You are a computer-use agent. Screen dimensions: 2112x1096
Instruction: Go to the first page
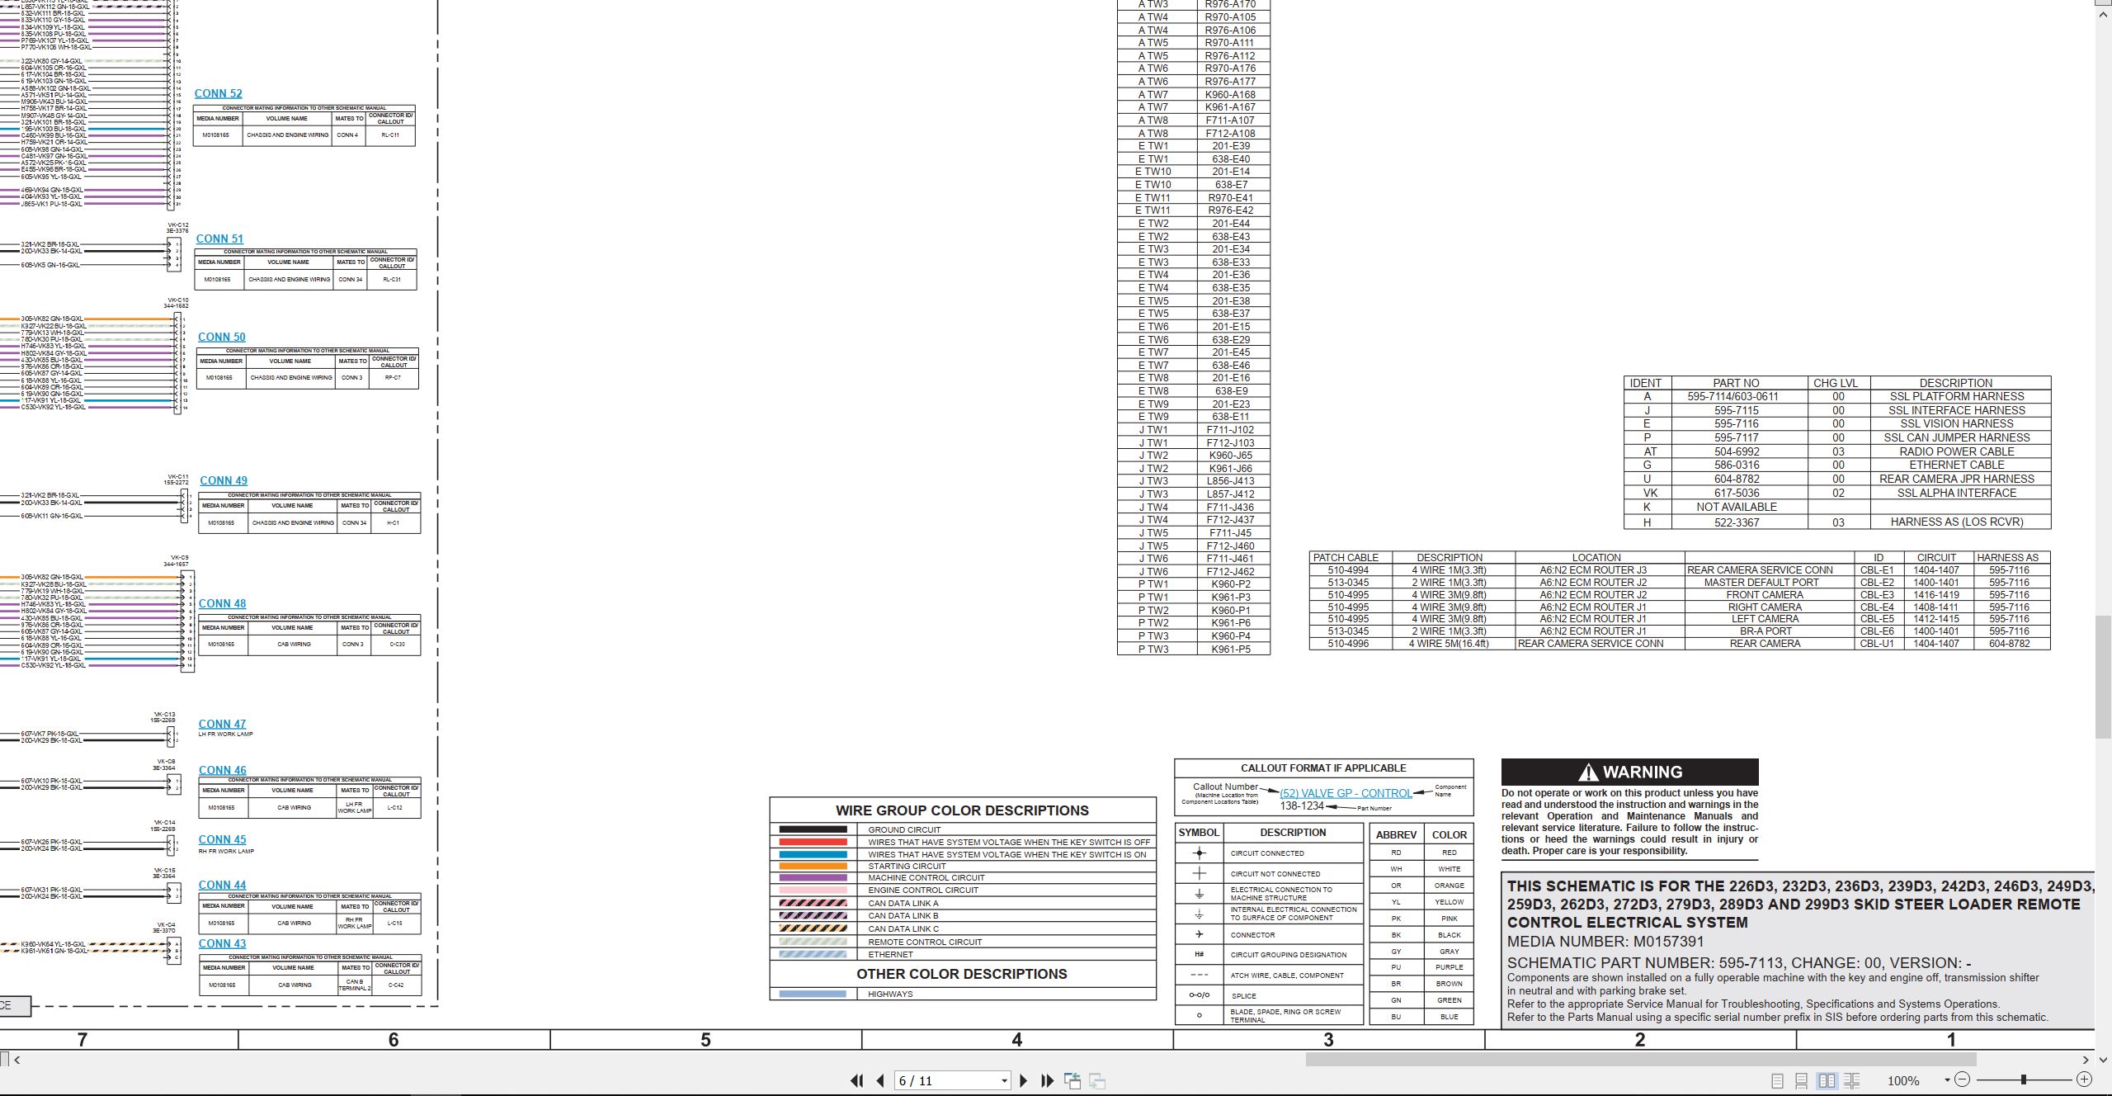pos(856,1080)
